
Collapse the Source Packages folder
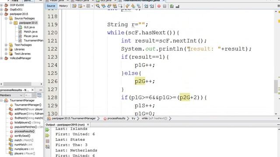(x=6, y=18)
